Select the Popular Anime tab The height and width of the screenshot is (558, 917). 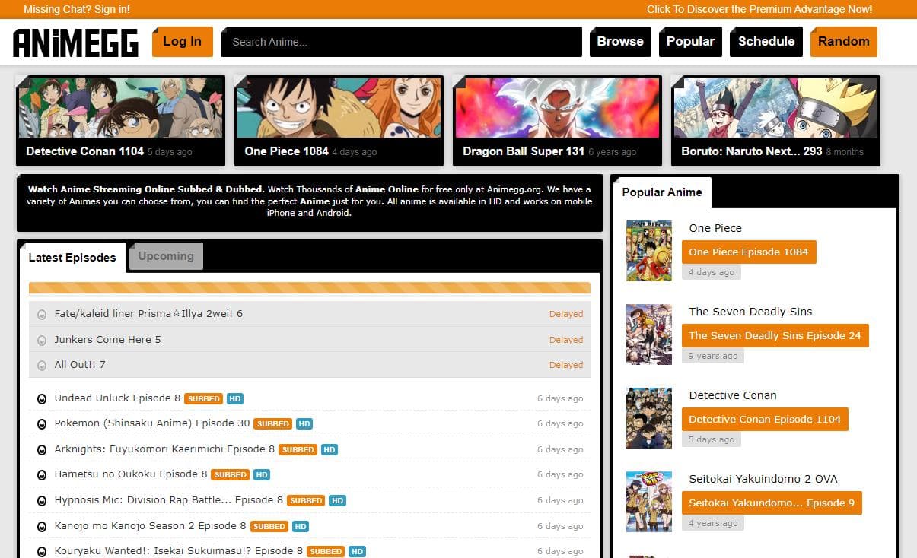click(x=662, y=192)
